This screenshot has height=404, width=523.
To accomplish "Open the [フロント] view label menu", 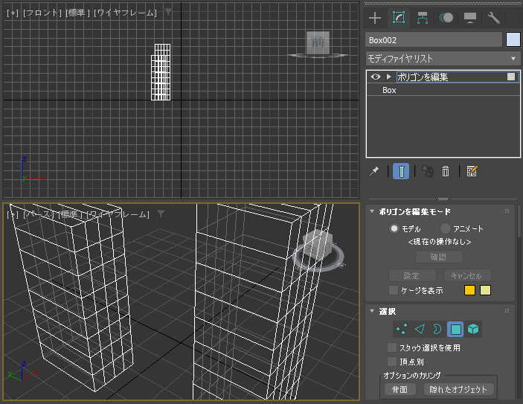I will [x=42, y=13].
